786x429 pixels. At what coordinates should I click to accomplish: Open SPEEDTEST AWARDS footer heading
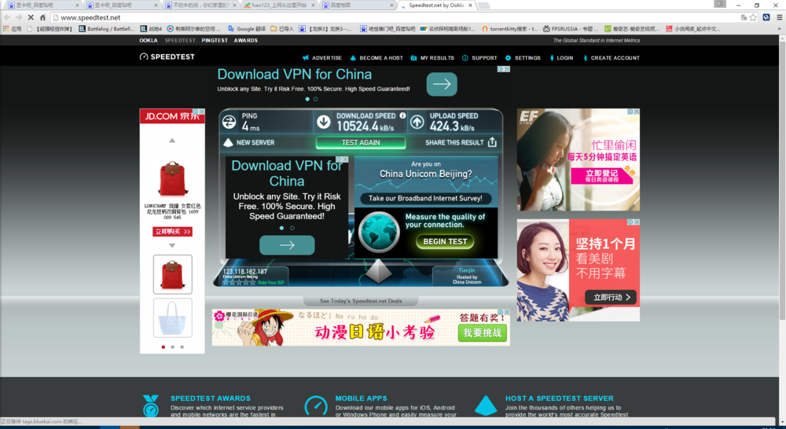click(211, 398)
